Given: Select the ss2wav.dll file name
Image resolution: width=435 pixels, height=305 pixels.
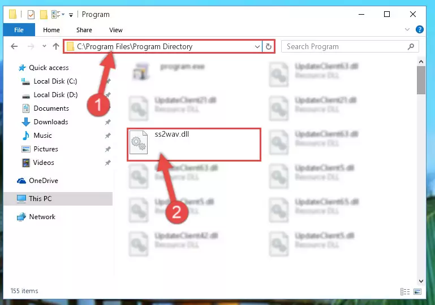Looking at the screenshot, I should (172, 134).
